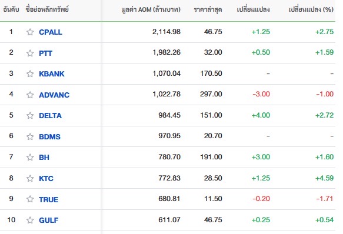Open the CPALL stock link
343x234 pixels.
(51, 32)
